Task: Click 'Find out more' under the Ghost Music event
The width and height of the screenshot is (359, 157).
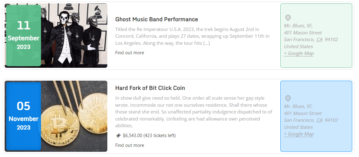Action: point(130,53)
